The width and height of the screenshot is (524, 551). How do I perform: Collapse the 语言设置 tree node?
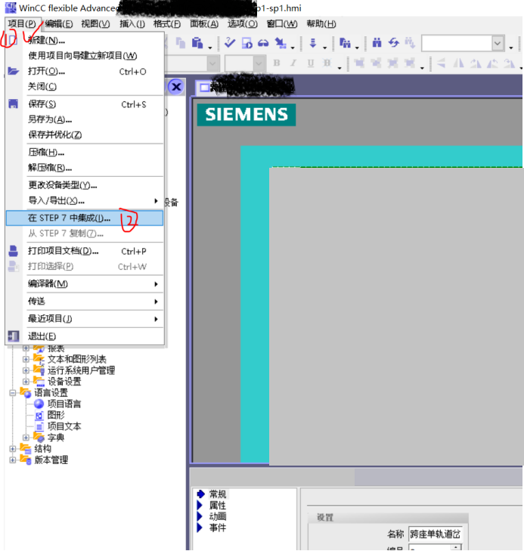point(12,393)
